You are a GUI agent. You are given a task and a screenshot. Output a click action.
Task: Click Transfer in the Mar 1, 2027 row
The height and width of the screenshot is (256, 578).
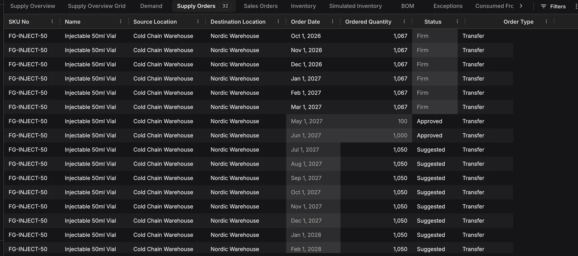tap(473, 107)
